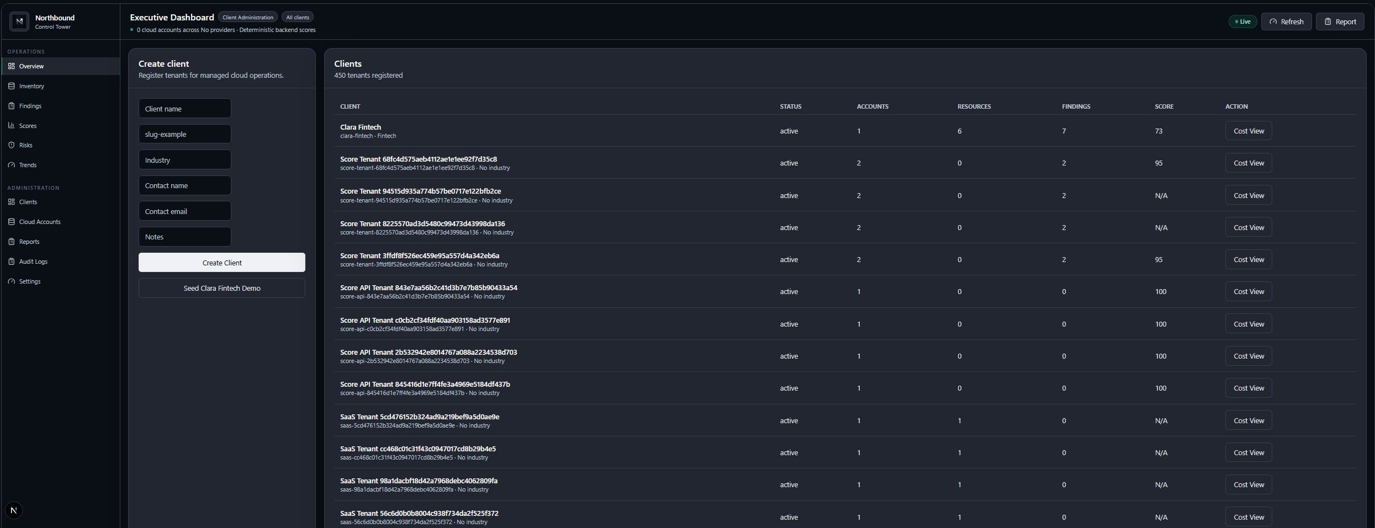
Task: Click Score Tenant 68fc4d575aeb4112ae1e1ee92f7d35c8 name
Action: click(419, 159)
